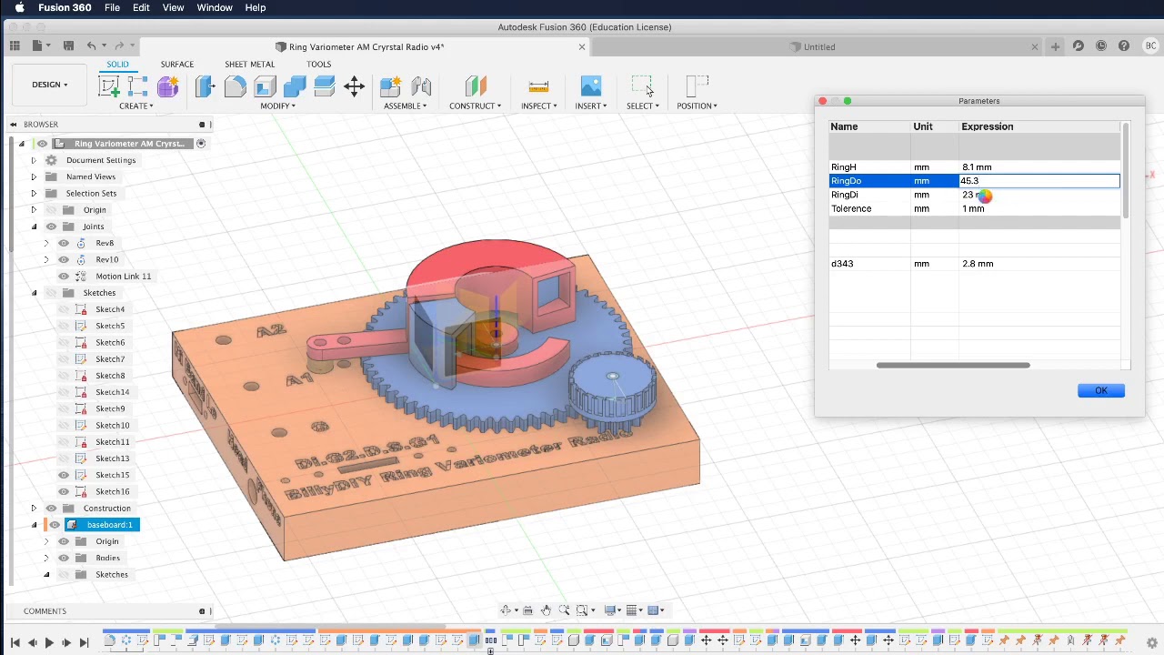Click the Insert image icon
The width and height of the screenshot is (1164, 655).
coord(591,86)
